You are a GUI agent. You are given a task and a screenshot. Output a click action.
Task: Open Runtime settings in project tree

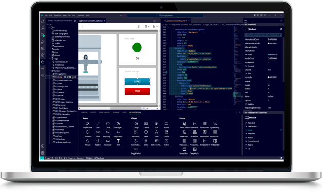(61, 31)
